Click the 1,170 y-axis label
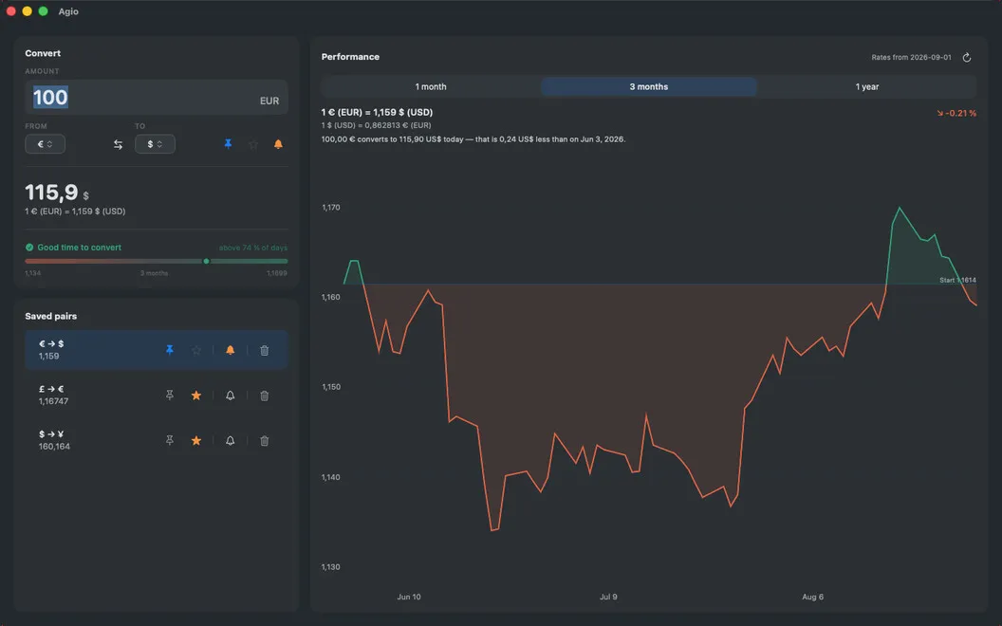The width and height of the screenshot is (1002, 626). (x=331, y=208)
